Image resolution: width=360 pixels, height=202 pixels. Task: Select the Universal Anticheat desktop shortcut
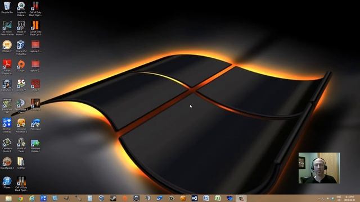click(x=21, y=126)
